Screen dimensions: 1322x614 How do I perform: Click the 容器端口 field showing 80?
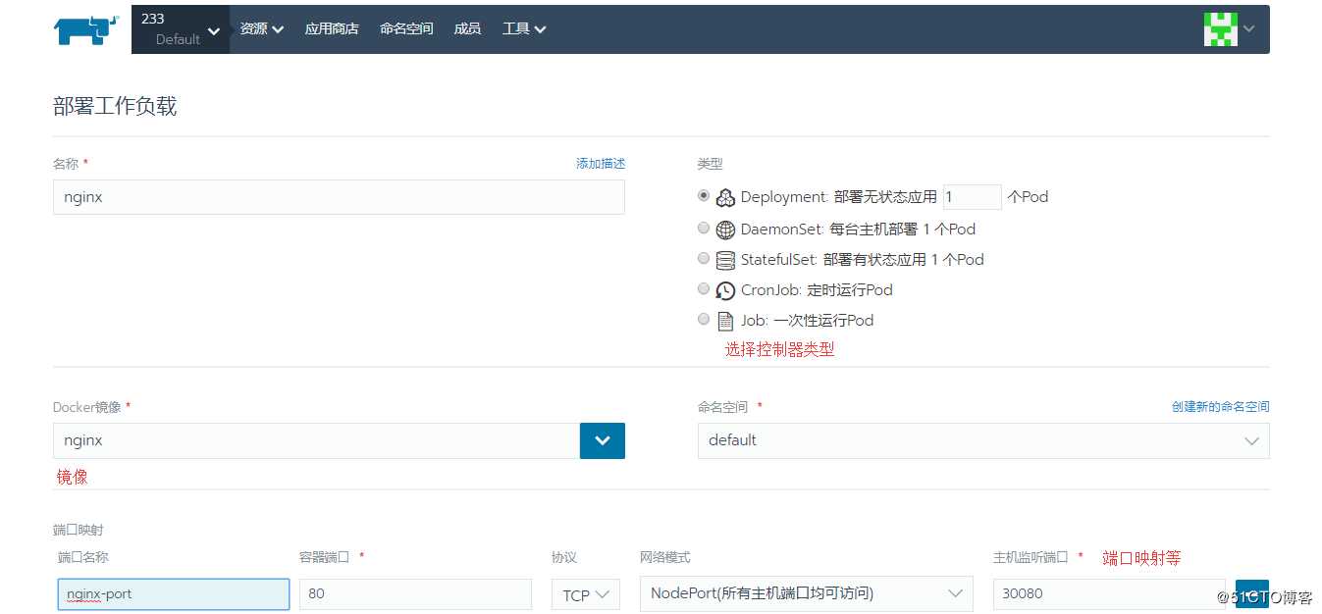point(415,594)
